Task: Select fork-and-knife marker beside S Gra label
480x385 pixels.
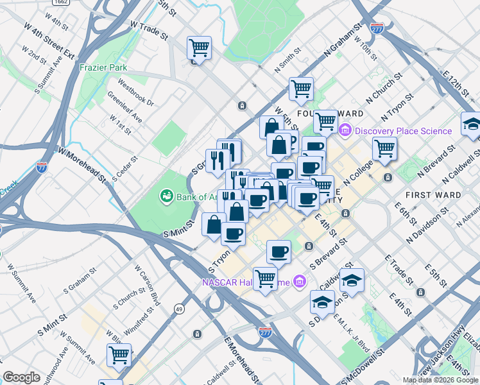Action: 218,161
